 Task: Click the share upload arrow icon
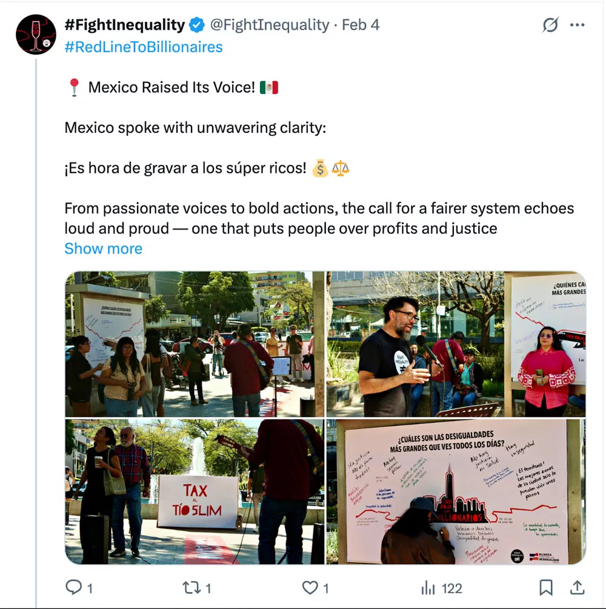[x=578, y=588]
